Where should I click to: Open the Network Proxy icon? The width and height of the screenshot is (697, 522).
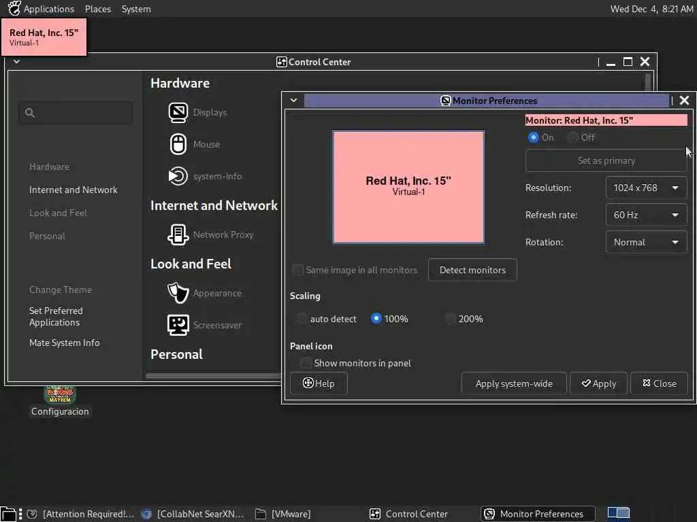[178, 234]
